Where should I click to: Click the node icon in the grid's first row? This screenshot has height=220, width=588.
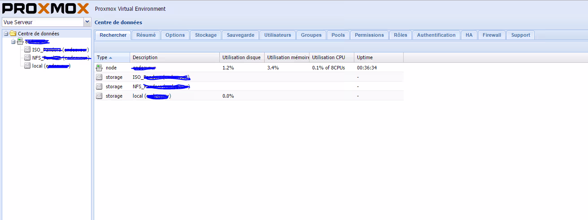click(x=100, y=68)
